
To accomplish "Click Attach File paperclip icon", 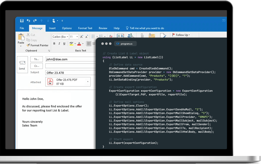I will pos(142,36).
